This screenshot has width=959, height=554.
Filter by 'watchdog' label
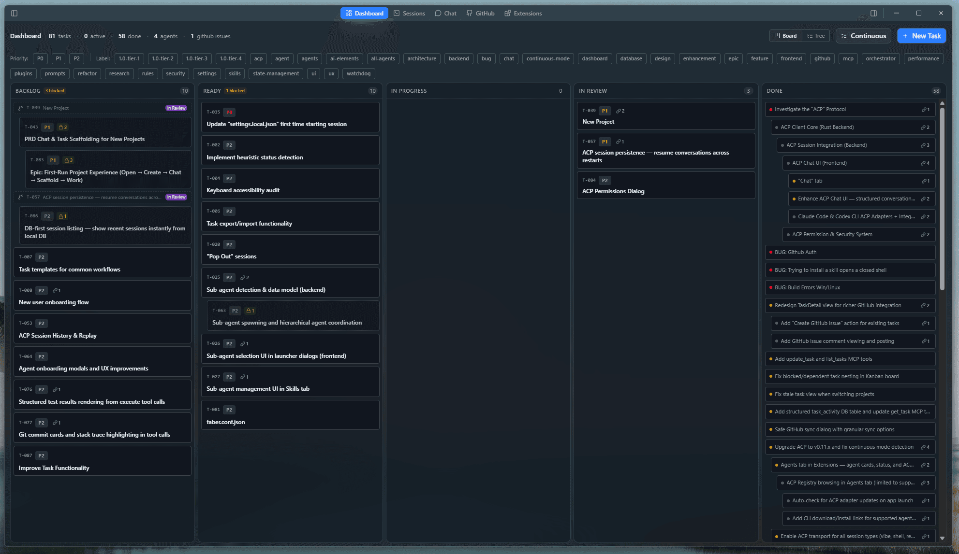point(358,73)
